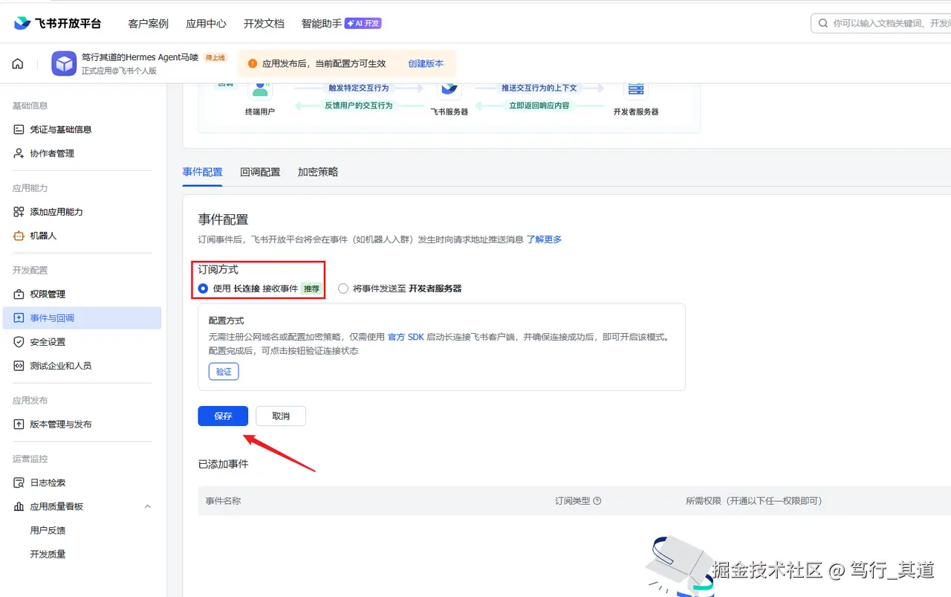
Task: Switch to the 回调配置 tab
Action: coord(260,172)
